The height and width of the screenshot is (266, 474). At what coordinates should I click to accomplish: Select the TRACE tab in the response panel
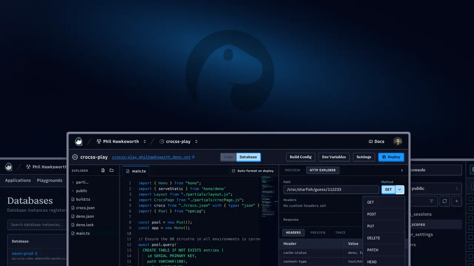pyautogui.click(x=340, y=232)
